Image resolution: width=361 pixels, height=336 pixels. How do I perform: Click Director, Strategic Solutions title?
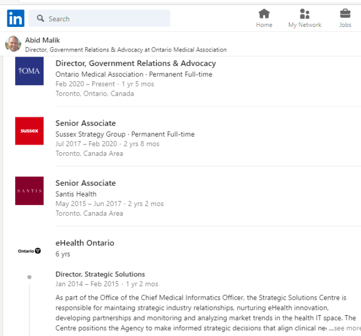pos(100,274)
